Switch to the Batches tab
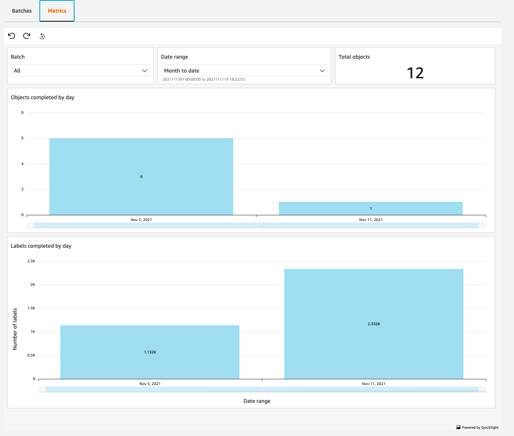This screenshot has height=436, width=514. (21, 11)
